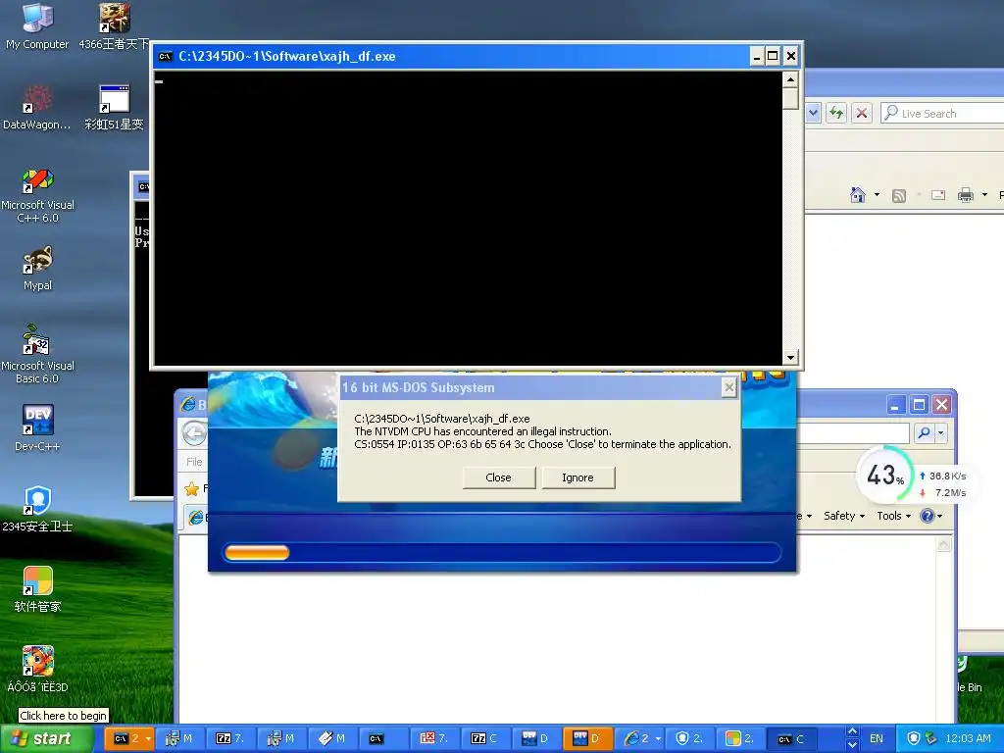Screen dimensions: 1004x753
Task: Open the My Computer desktop icon
Action: 37,26
